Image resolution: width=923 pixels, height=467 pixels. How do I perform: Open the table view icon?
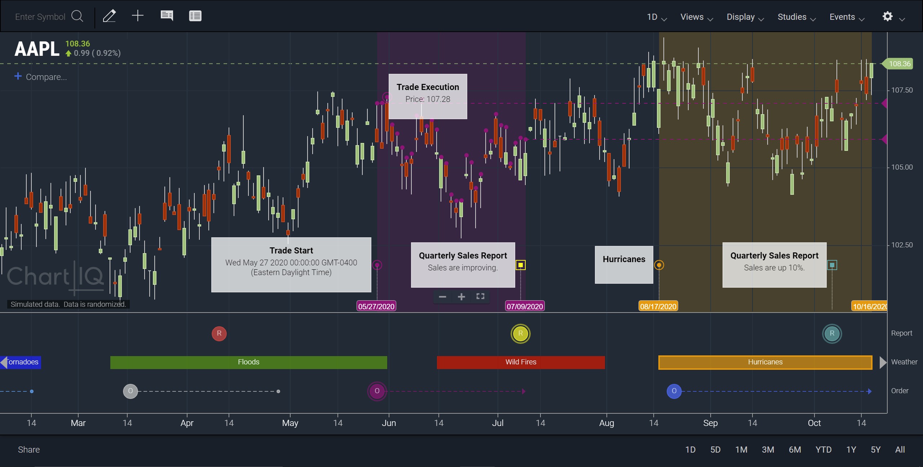click(x=195, y=16)
